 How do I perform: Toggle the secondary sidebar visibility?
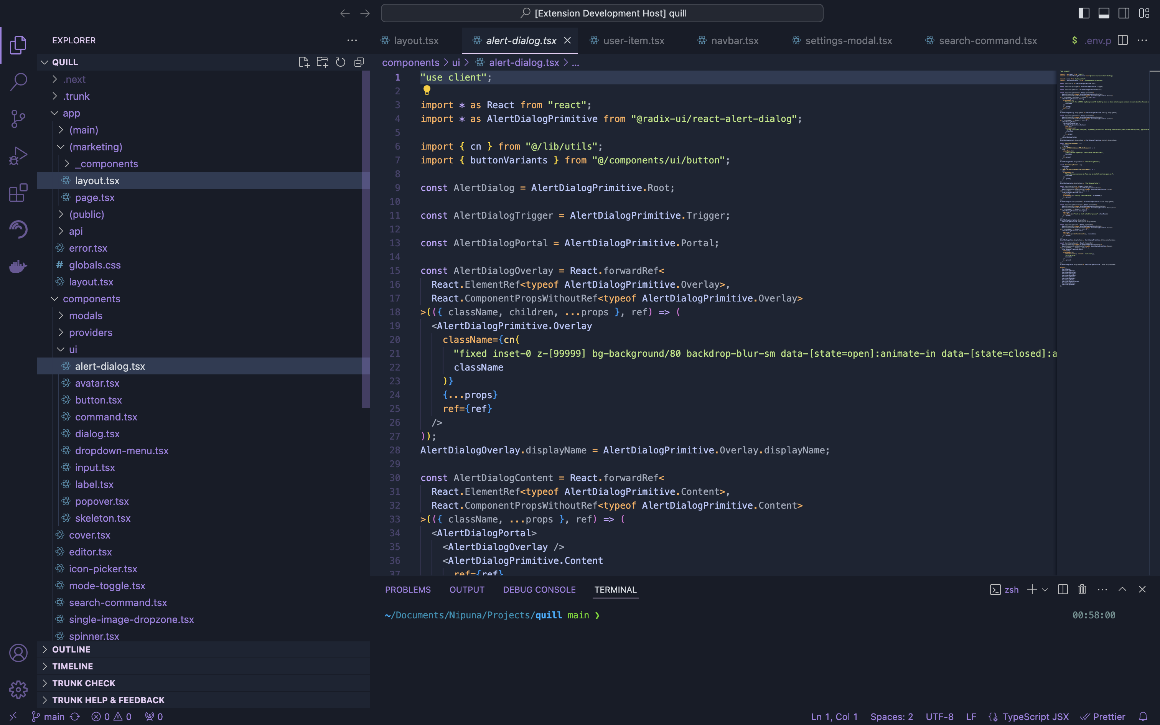point(1124,13)
